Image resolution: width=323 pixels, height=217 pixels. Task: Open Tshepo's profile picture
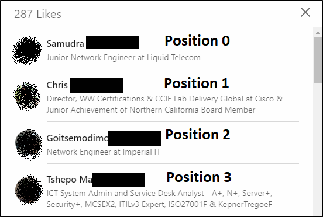coord(29,190)
